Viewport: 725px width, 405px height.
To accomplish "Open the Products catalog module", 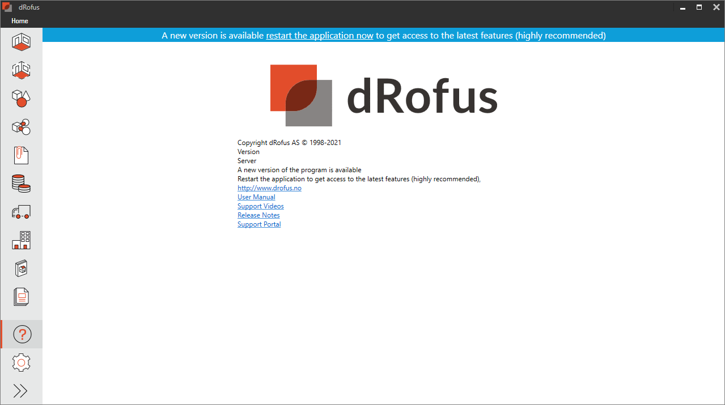I will 21,268.
